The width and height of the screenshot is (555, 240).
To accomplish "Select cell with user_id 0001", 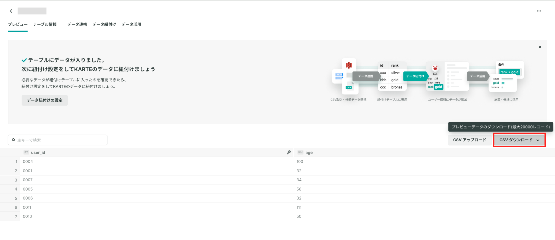I will tap(157, 171).
